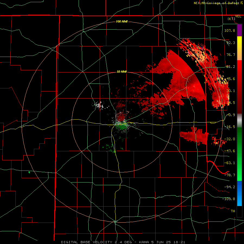The width and height of the screenshot is (244, 244).
Task: Click the -32.0 legend value
Action: [230, 139]
